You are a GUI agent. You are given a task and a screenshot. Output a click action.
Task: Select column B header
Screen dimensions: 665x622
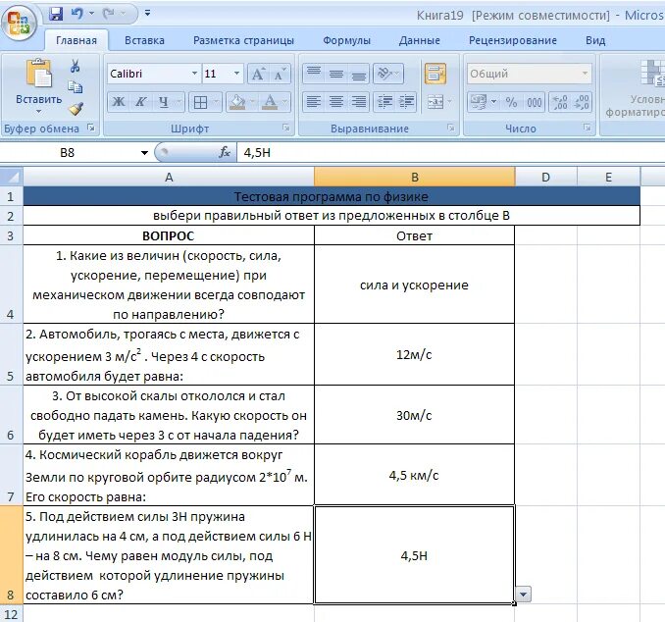click(415, 177)
